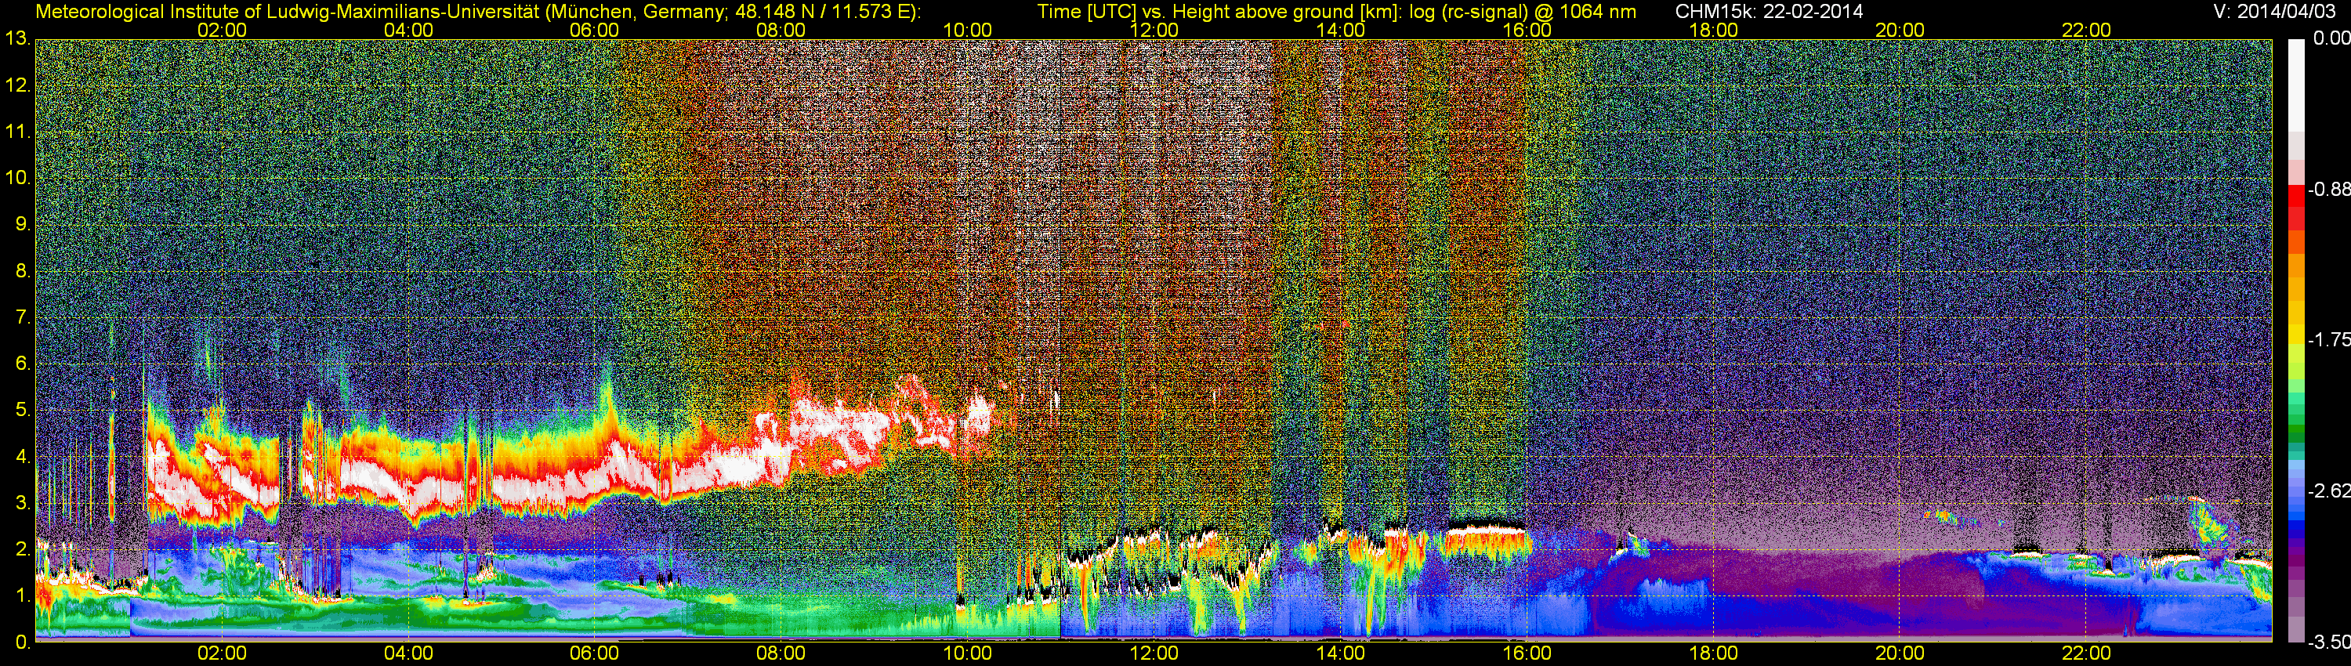Click the 9 km height axis label
Image resolution: width=2351 pixels, height=666 pixels.
[x=22, y=223]
